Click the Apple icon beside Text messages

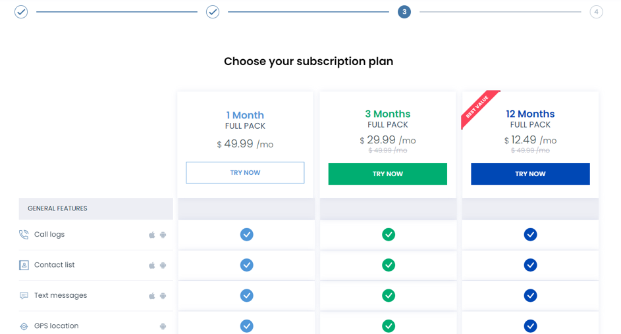pos(152,296)
